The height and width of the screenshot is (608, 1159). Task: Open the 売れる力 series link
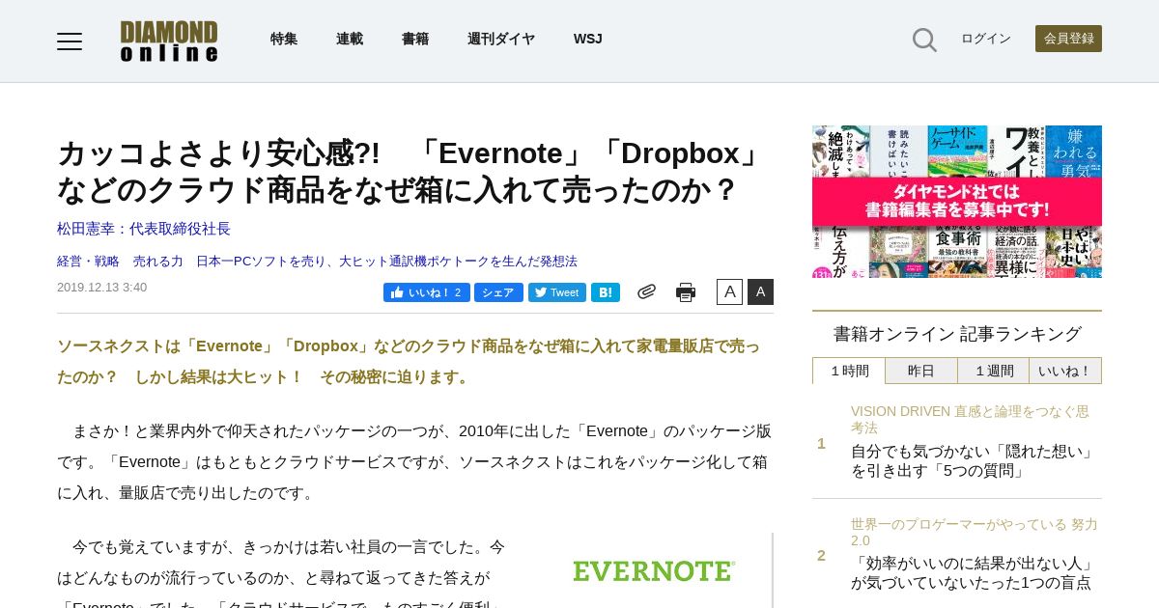[x=157, y=262]
